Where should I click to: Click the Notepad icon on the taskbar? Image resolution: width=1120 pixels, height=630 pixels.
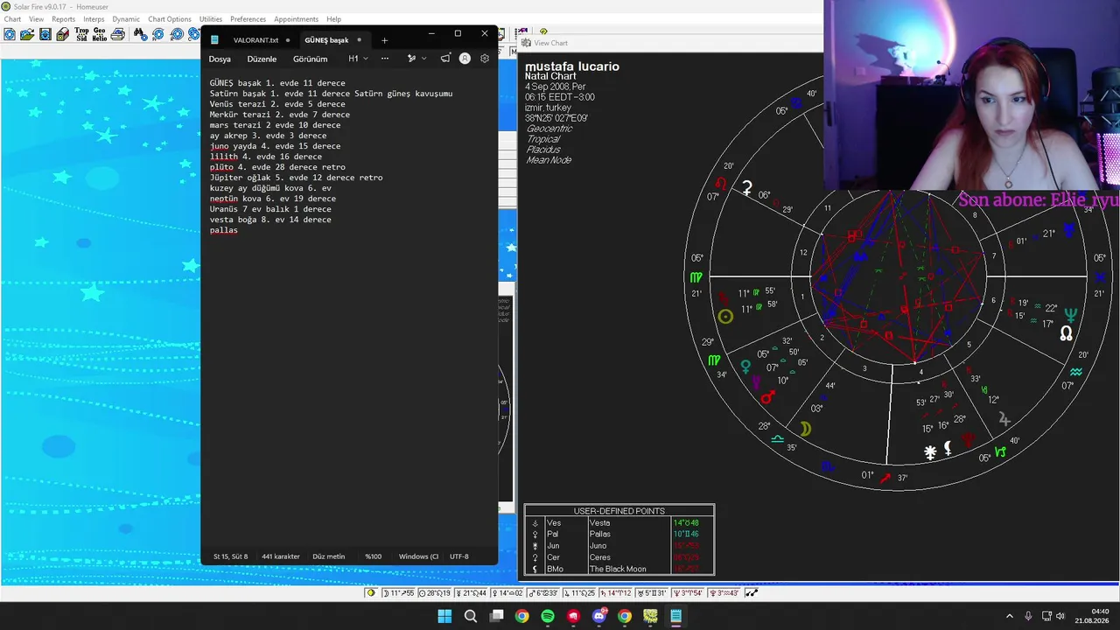click(676, 616)
